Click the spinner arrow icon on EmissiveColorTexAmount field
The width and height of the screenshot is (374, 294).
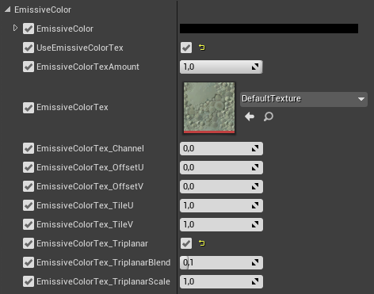click(x=255, y=67)
